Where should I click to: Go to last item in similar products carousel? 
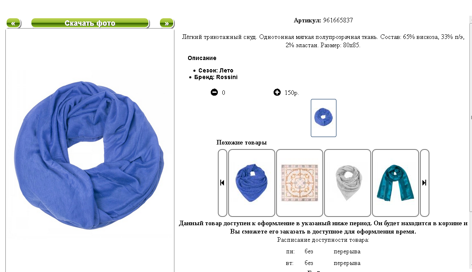[x=424, y=183]
